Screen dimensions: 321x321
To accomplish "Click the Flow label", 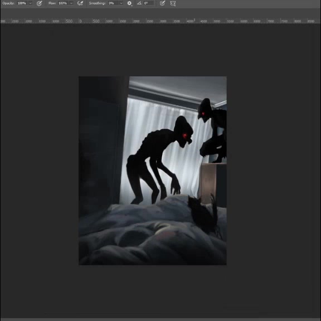I will tap(52, 3).
